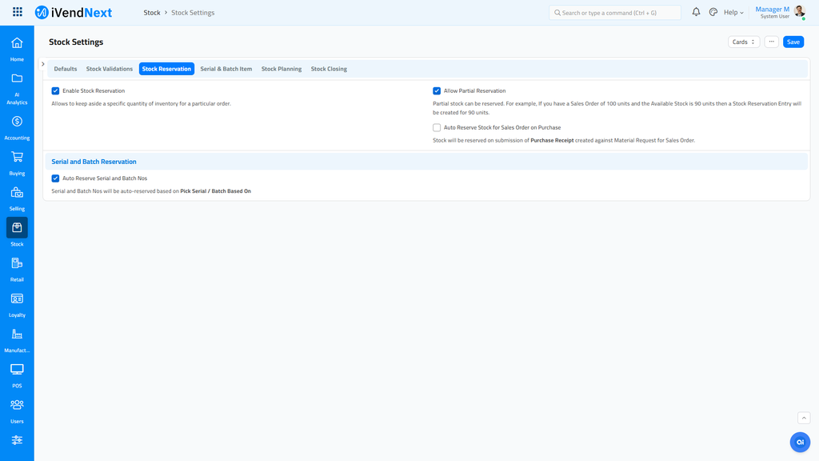Go to Home in sidebar
This screenshot has width=819, height=461.
tap(17, 49)
